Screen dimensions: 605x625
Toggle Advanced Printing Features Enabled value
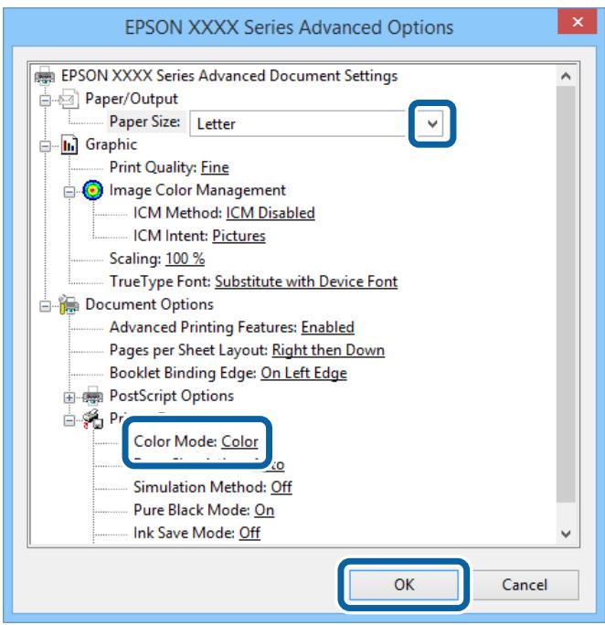click(327, 327)
